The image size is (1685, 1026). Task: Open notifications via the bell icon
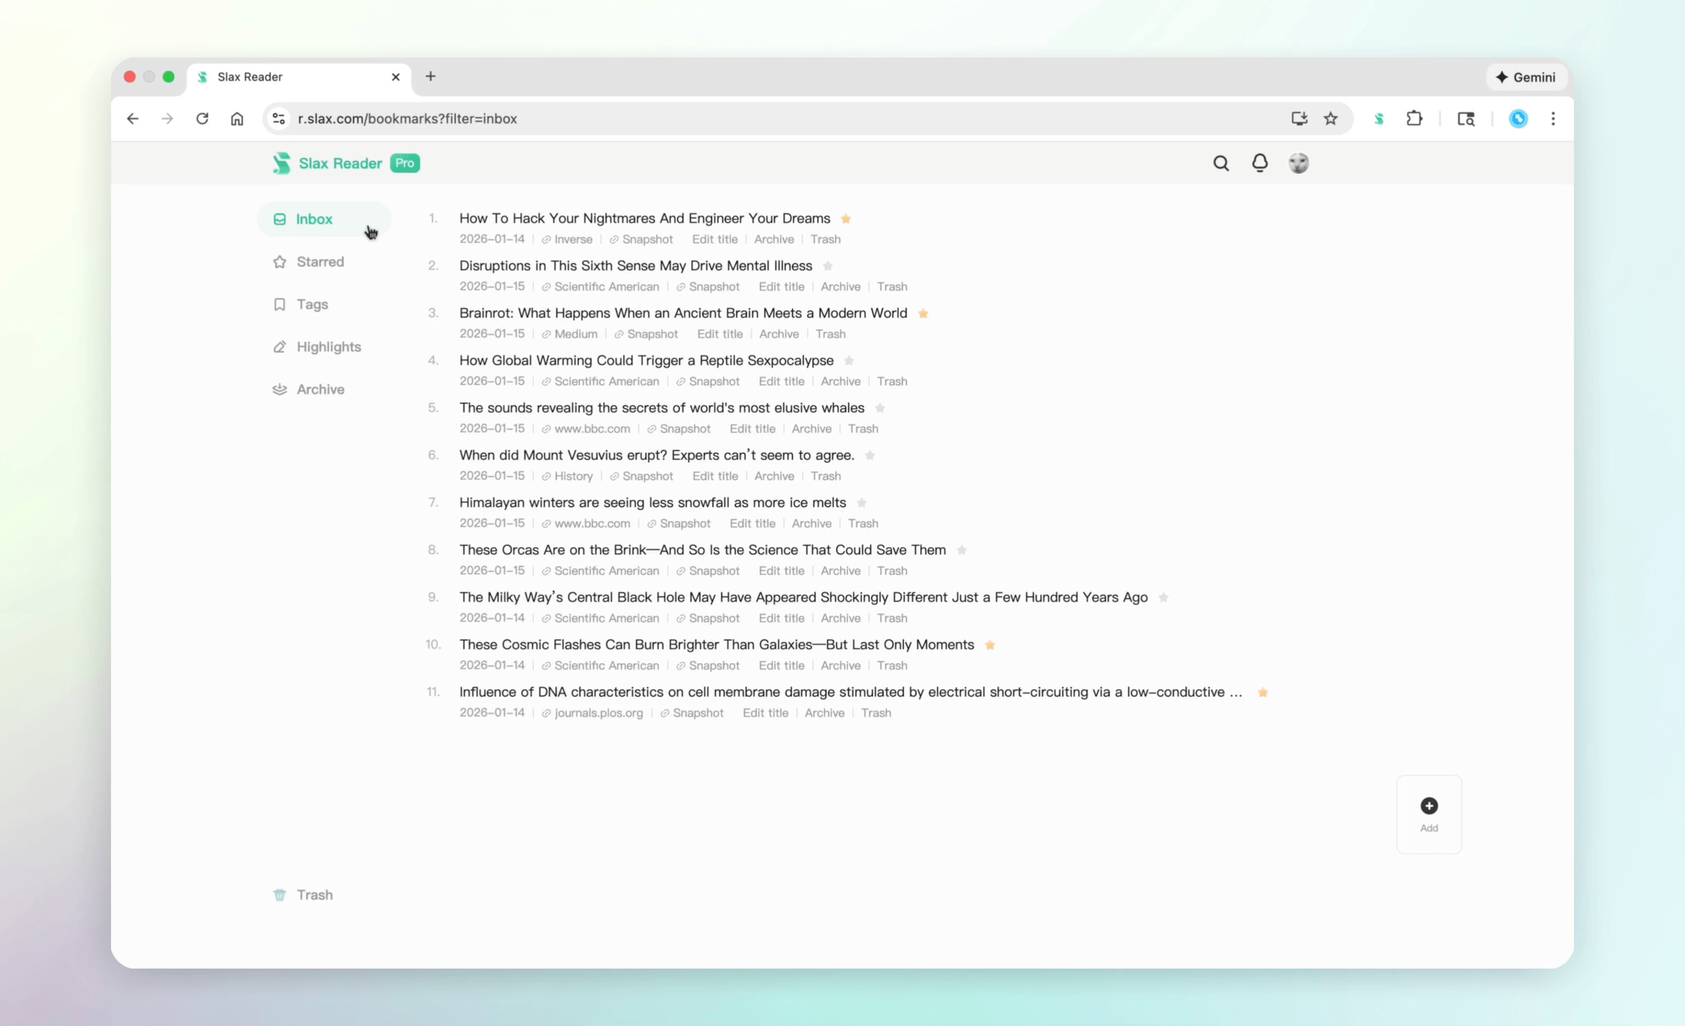(1260, 164)
